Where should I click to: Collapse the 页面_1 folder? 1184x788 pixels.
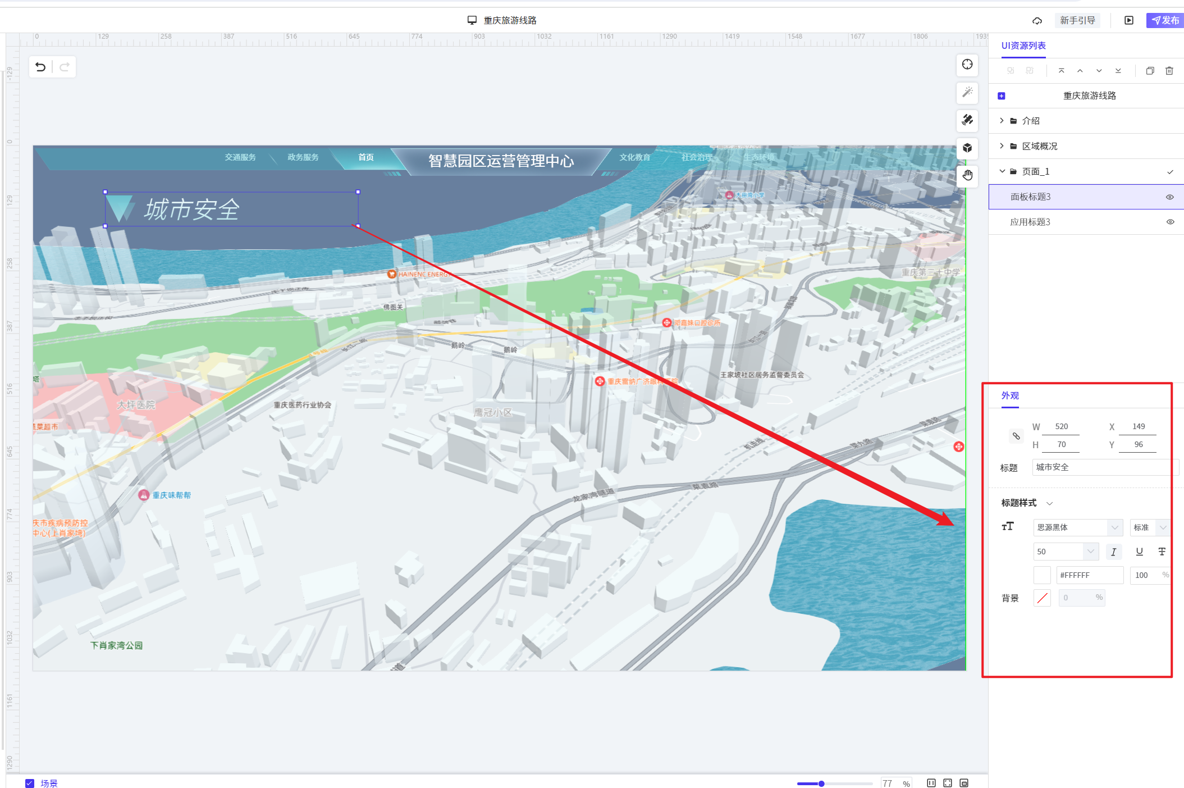pyautogui.click(x=1002, y=171)
